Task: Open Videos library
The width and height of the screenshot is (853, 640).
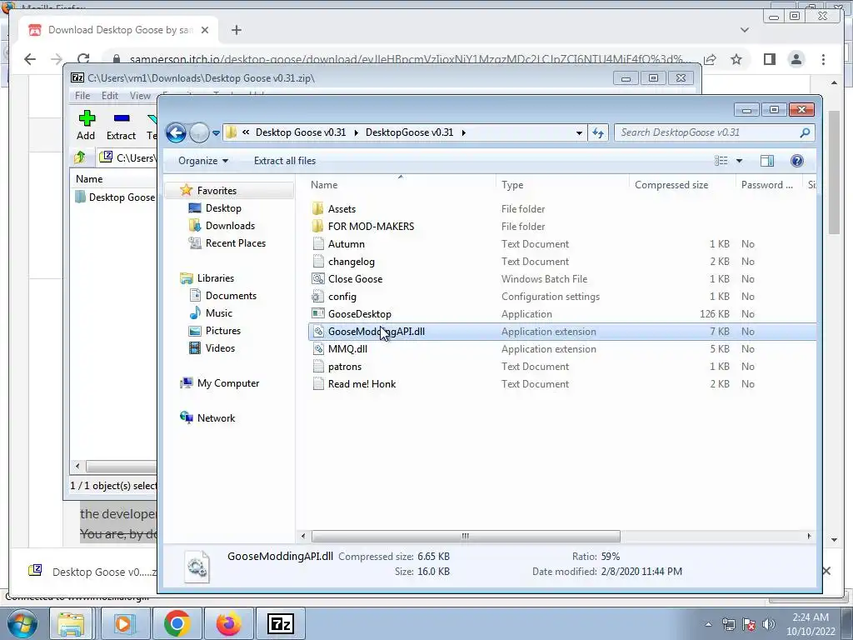Action: [x=220, y=347]
